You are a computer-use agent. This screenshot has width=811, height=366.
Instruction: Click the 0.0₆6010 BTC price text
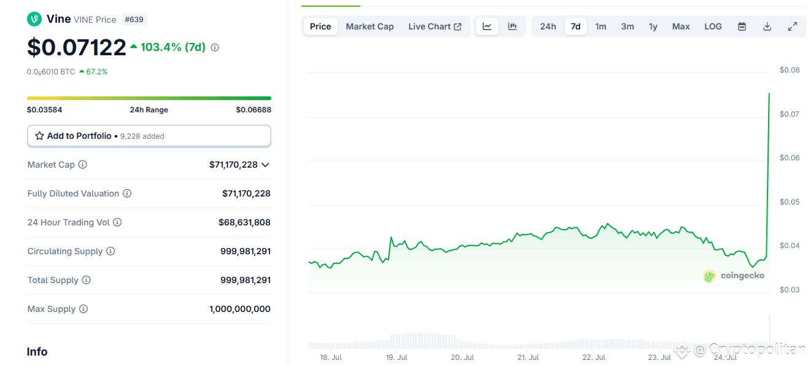(x=51, y=72)
